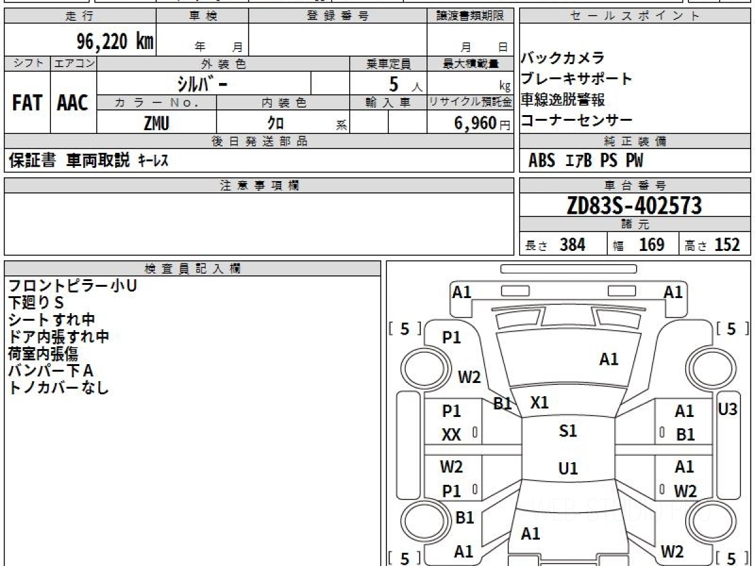The image size is (755, 566).
Task: Select the セールスポイント header
Action: click(x=635, y=16)
